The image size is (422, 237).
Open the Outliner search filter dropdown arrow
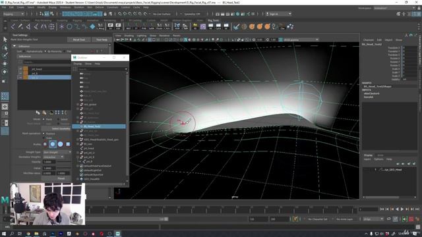point(126,69)
